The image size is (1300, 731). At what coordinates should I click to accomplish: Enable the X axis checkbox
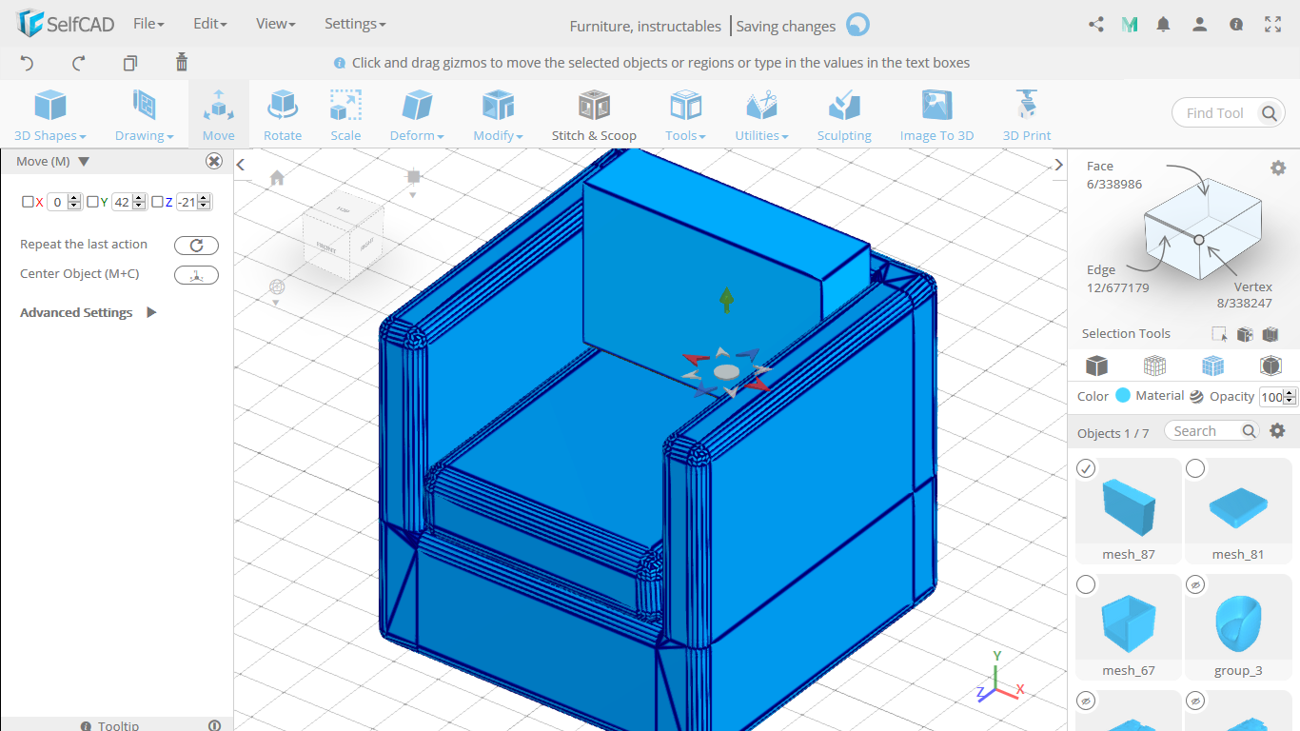point(28,202)
